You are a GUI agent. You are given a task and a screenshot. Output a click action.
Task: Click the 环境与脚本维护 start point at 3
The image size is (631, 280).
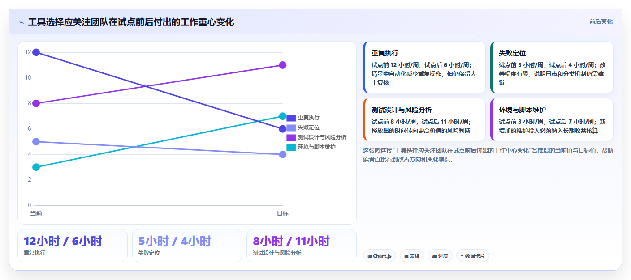[x=36, y=167]
